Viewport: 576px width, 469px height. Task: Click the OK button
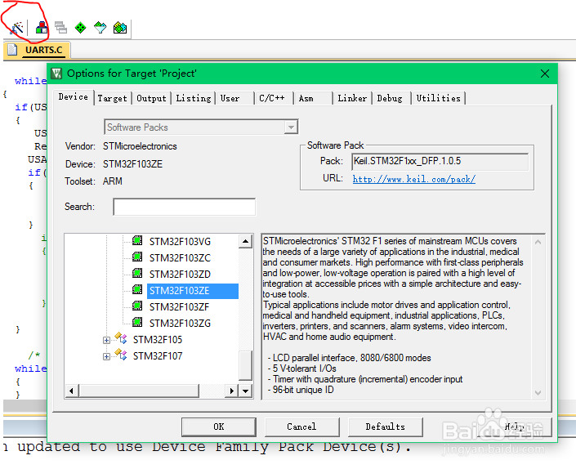[219, 427]
